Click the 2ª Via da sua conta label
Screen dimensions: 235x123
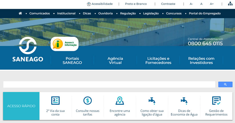point(55,112)
